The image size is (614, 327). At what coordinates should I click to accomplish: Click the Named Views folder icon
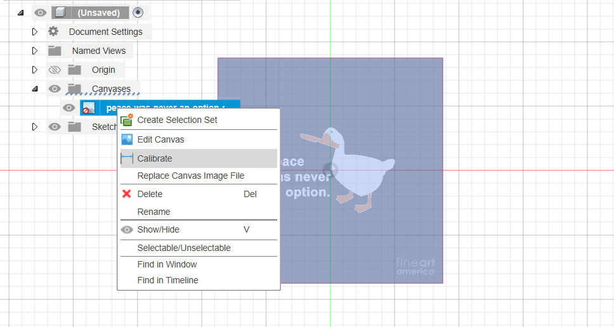(x=55, y=51)
